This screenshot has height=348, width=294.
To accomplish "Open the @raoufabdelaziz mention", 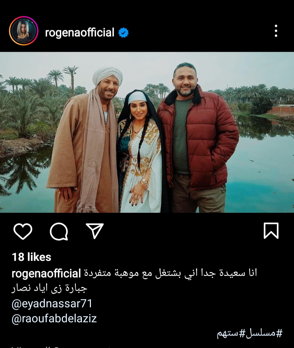I will click(x=54, y=318).
